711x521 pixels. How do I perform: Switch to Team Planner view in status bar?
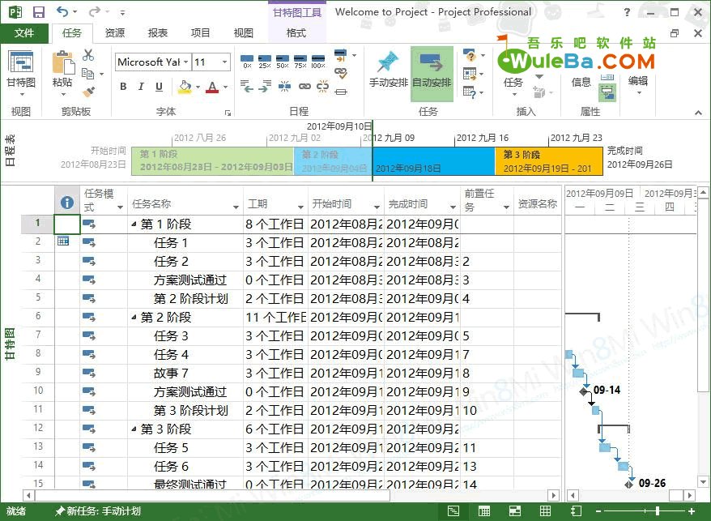click(515, 511)
